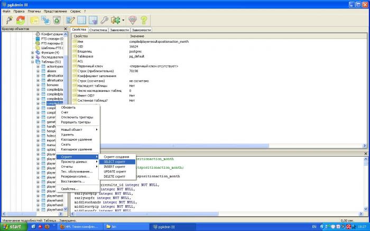Click the table icon beside bonuses
This screenshot has height=231, width=370.
pos(43,85)
